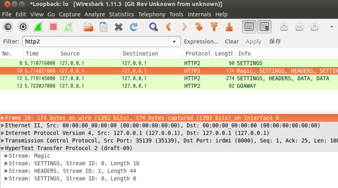Collapse HyperText Transfer Protocol 2 section
This screenshot has height=188, width=338.
tap(3, 149)
